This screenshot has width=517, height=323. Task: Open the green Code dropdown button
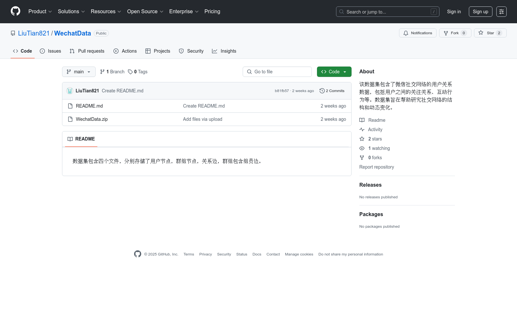(x=334, y=72)
